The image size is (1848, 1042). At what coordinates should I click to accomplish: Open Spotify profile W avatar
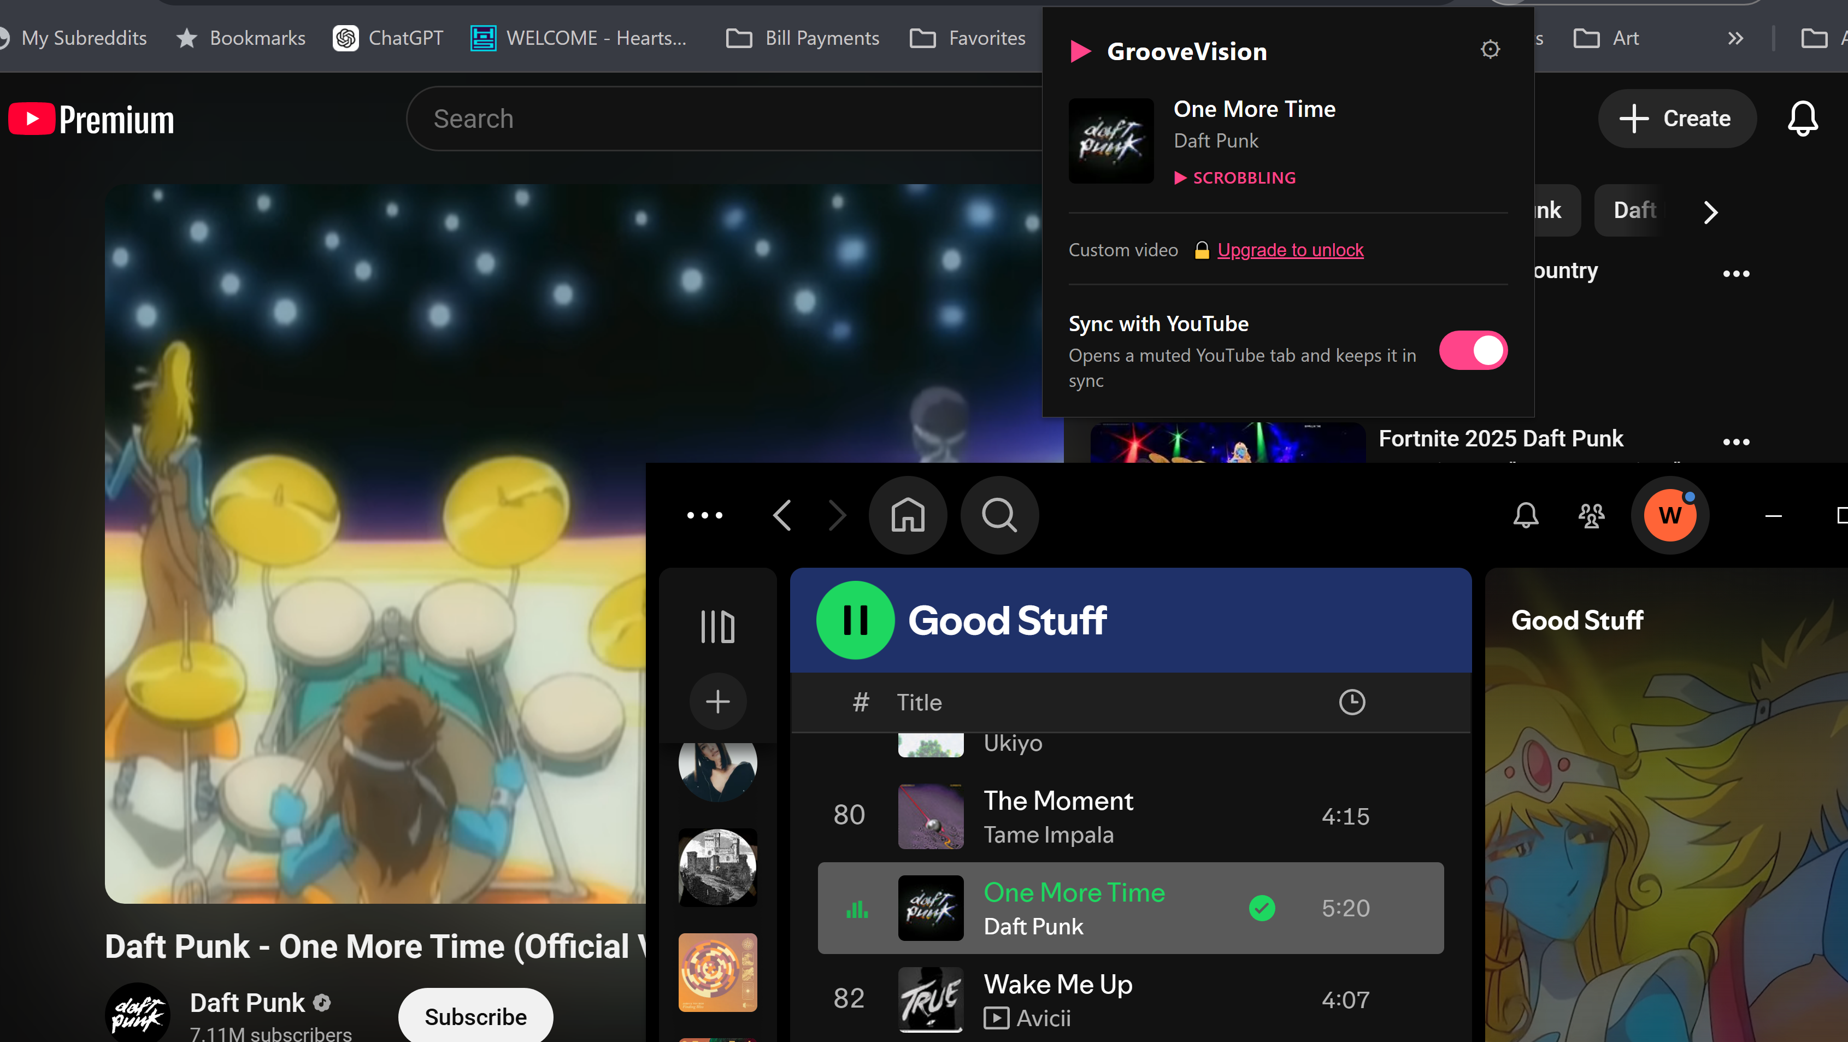click(1670, 515)
